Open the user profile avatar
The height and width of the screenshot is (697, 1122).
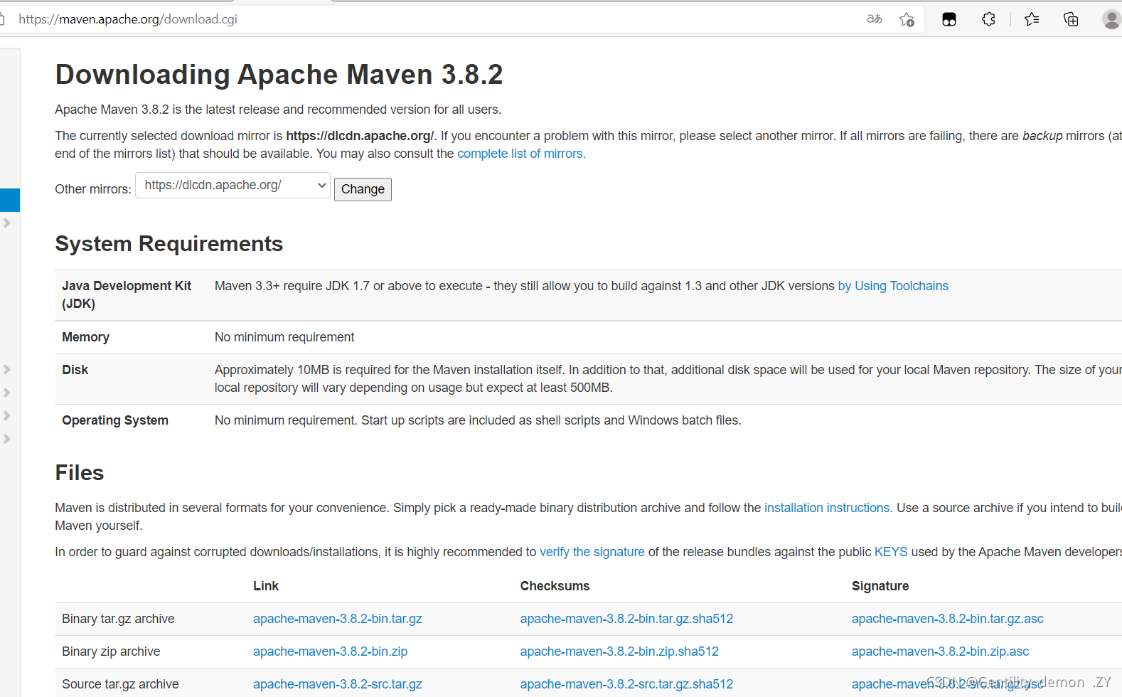[x=1111, y=19]
